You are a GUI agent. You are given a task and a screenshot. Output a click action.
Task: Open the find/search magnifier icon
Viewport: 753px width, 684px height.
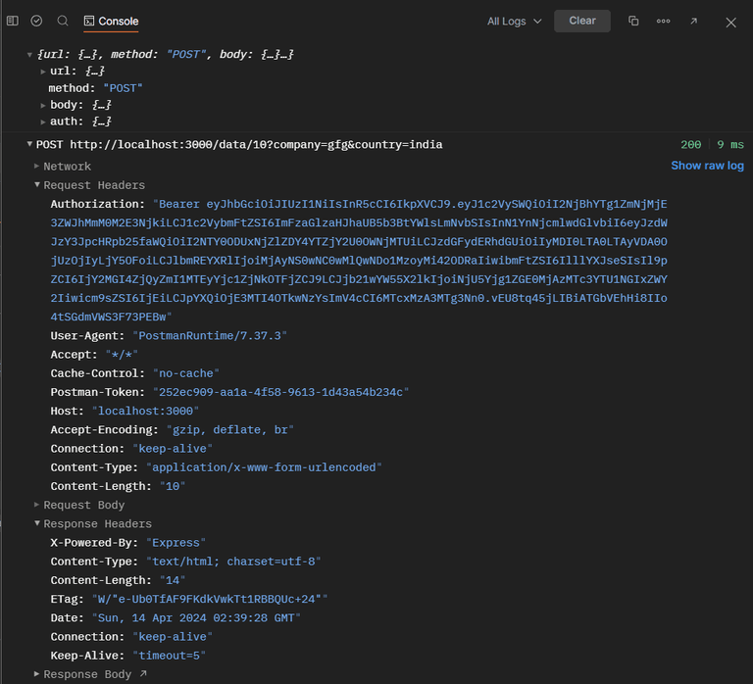[x=63, y=21]
